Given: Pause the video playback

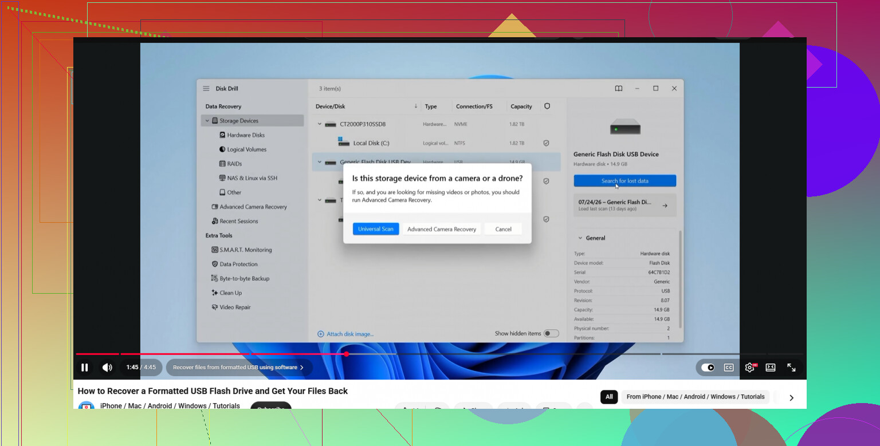Looking at the screenshot, I should point(85,368).
